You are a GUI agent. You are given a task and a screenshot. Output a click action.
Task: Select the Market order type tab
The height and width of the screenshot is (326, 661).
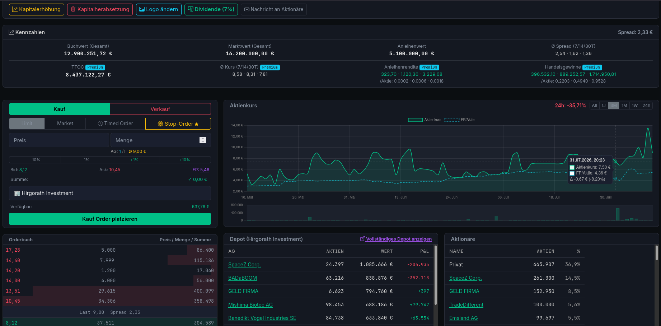(65, 124)
